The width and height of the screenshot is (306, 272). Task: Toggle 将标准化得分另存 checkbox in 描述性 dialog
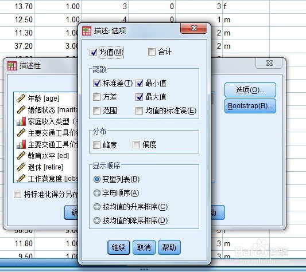tap(17, 194)
